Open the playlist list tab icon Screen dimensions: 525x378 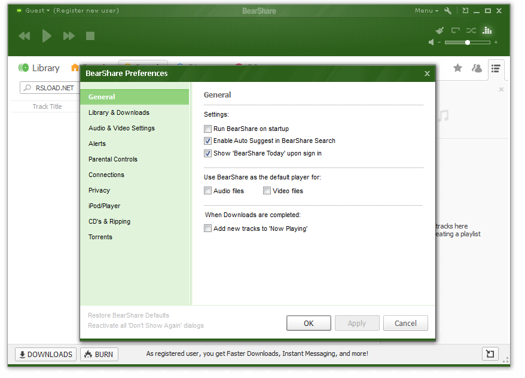point(496,69)
